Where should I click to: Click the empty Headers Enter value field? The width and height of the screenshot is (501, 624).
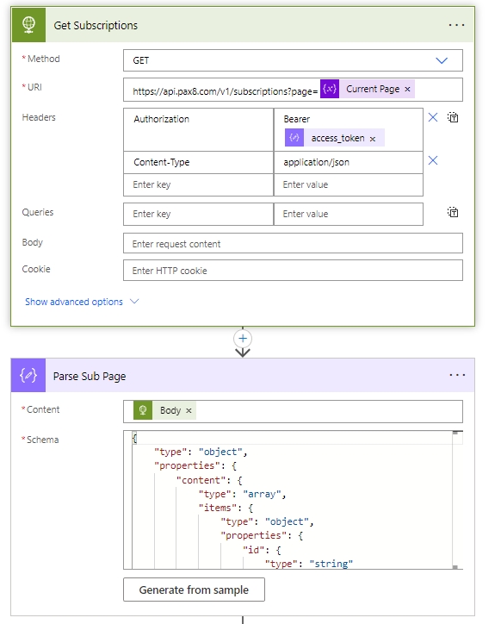(x=349, y=184)
